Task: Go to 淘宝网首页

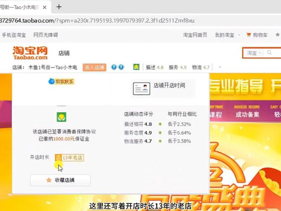Action: click(x=195, y=35)
